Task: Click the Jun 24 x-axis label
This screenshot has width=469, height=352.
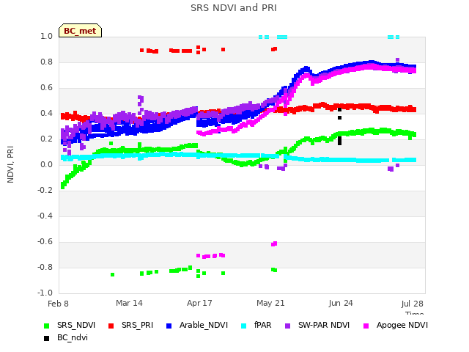Action: (x=341, y=303)
